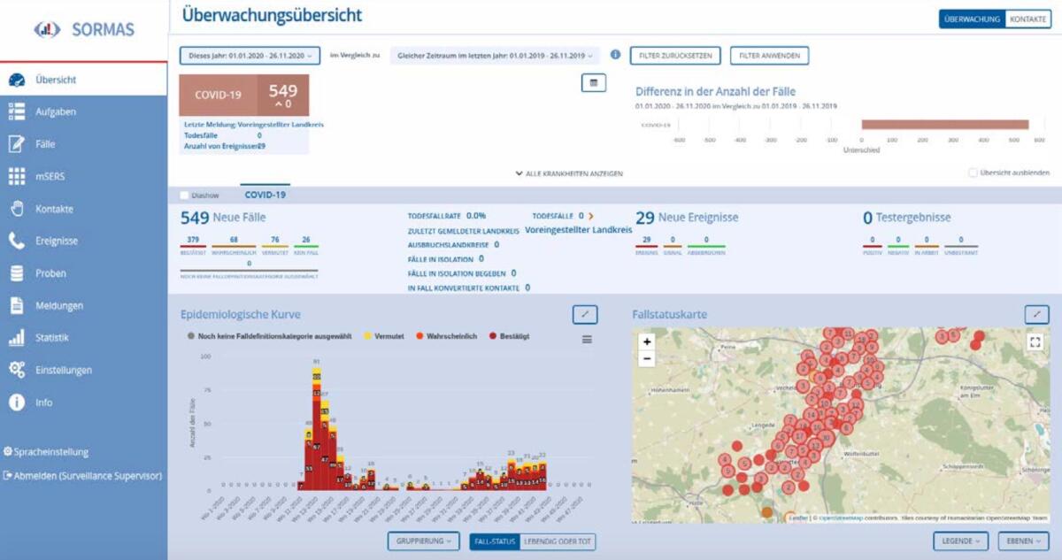Image resolution: width=1062 pixels, height=560 pixels.
Task: Expand the Fallstatuskarte map panel
Action: point(1036,314)
